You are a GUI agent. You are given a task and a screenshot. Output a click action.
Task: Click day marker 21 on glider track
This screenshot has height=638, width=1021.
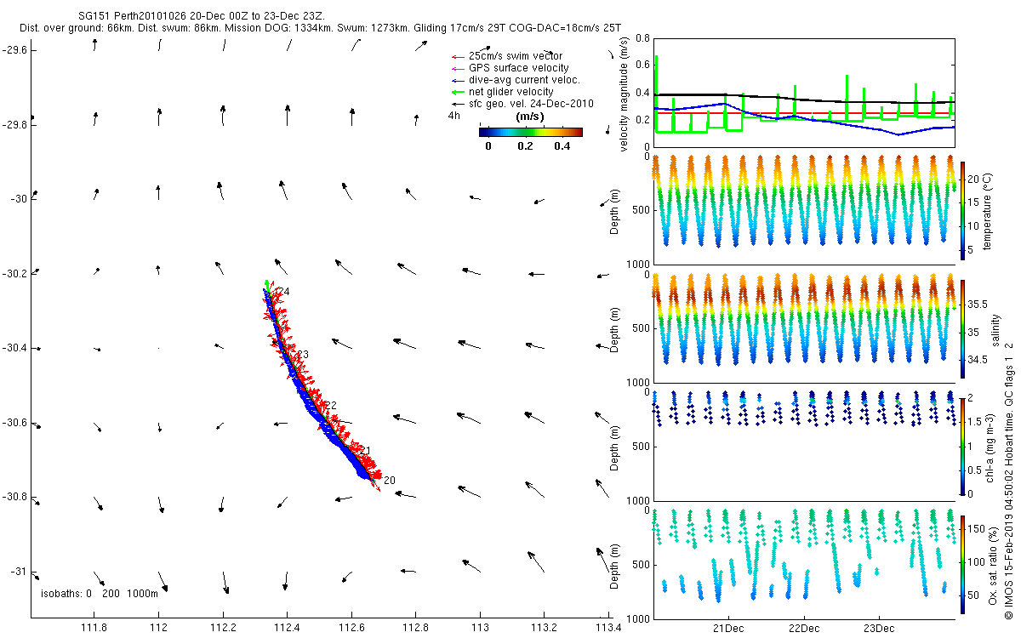[366, 450]
